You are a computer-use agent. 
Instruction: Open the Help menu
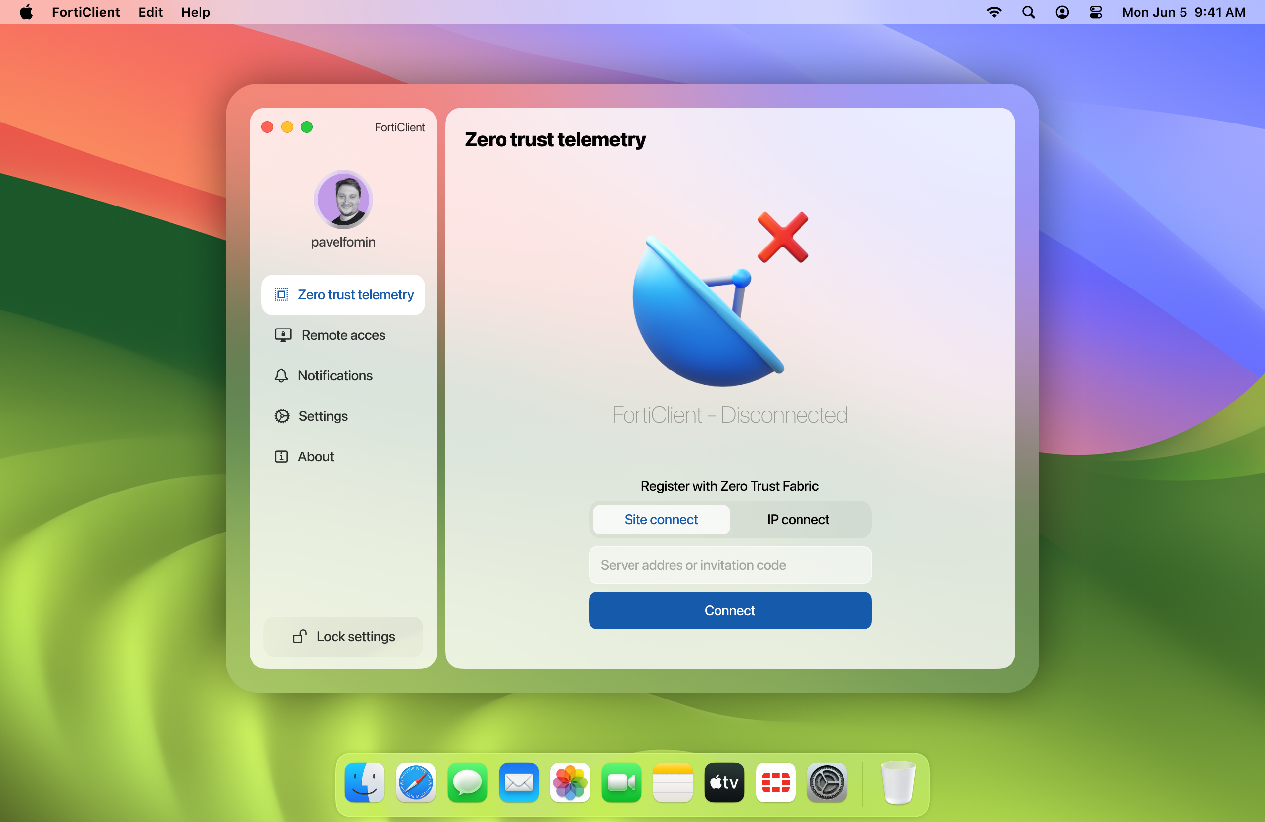click(x=195, y=12)
